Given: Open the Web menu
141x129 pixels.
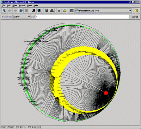Looking at the screenshot, I should 14,6.
